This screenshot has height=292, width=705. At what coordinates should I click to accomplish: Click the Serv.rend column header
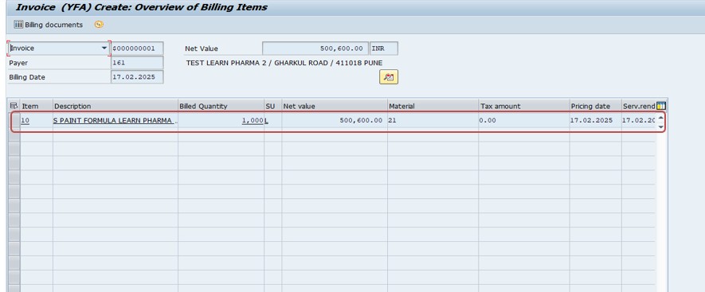(638, 106)
